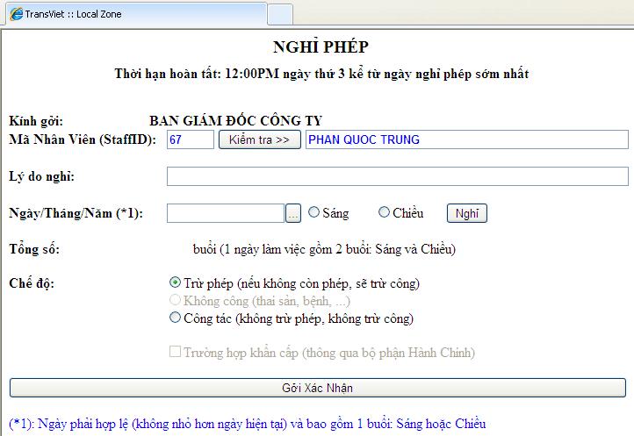
Task: Focus the Lý do nghỉ text field
Action: click(x=398, y=176)
